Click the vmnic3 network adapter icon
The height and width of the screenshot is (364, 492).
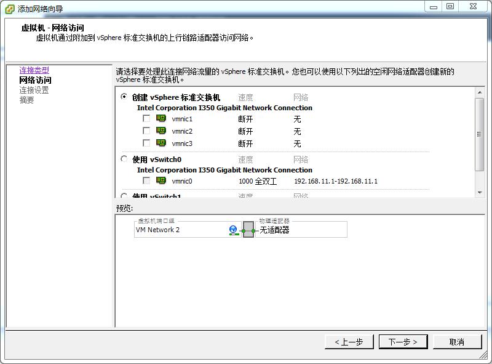point(161,143)
